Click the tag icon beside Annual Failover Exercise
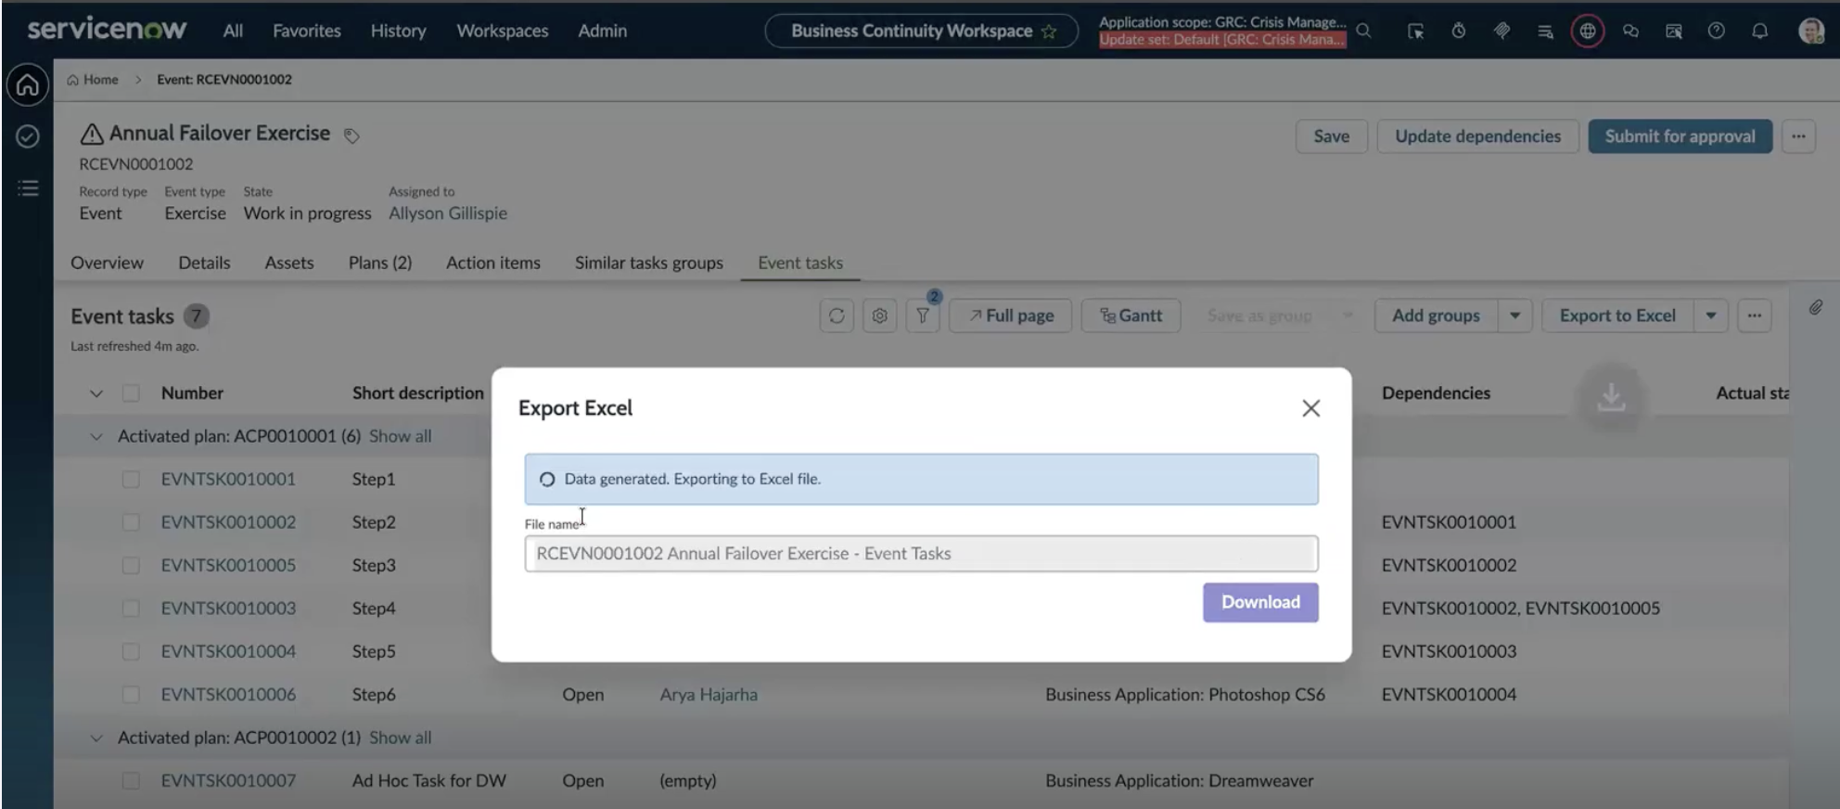This screenshot has height=809, width=1840. pos(351,135)
